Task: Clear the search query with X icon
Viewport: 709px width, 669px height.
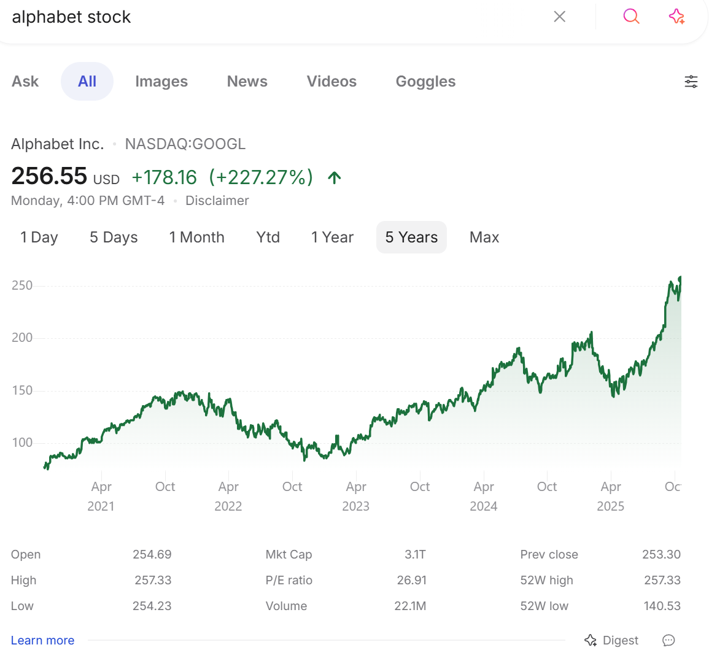Action: click(559, 17)
